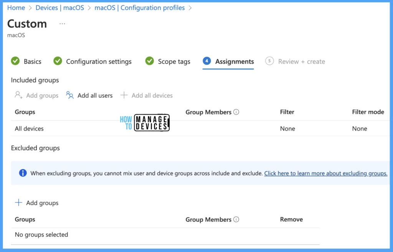This screenshot has height=252, width=393.
Task: Click the Groups header in Excluded groups
Action: [x=25, y=219]
